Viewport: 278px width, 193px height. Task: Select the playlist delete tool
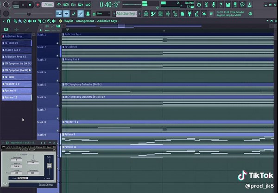coord(25,21)
